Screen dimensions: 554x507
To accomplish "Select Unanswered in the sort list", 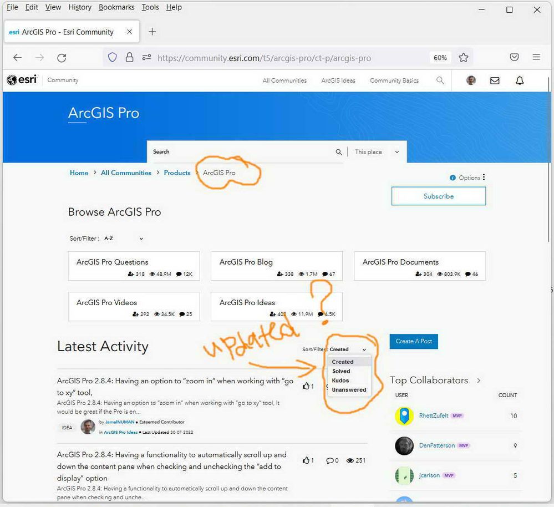I will click(349, 390).
